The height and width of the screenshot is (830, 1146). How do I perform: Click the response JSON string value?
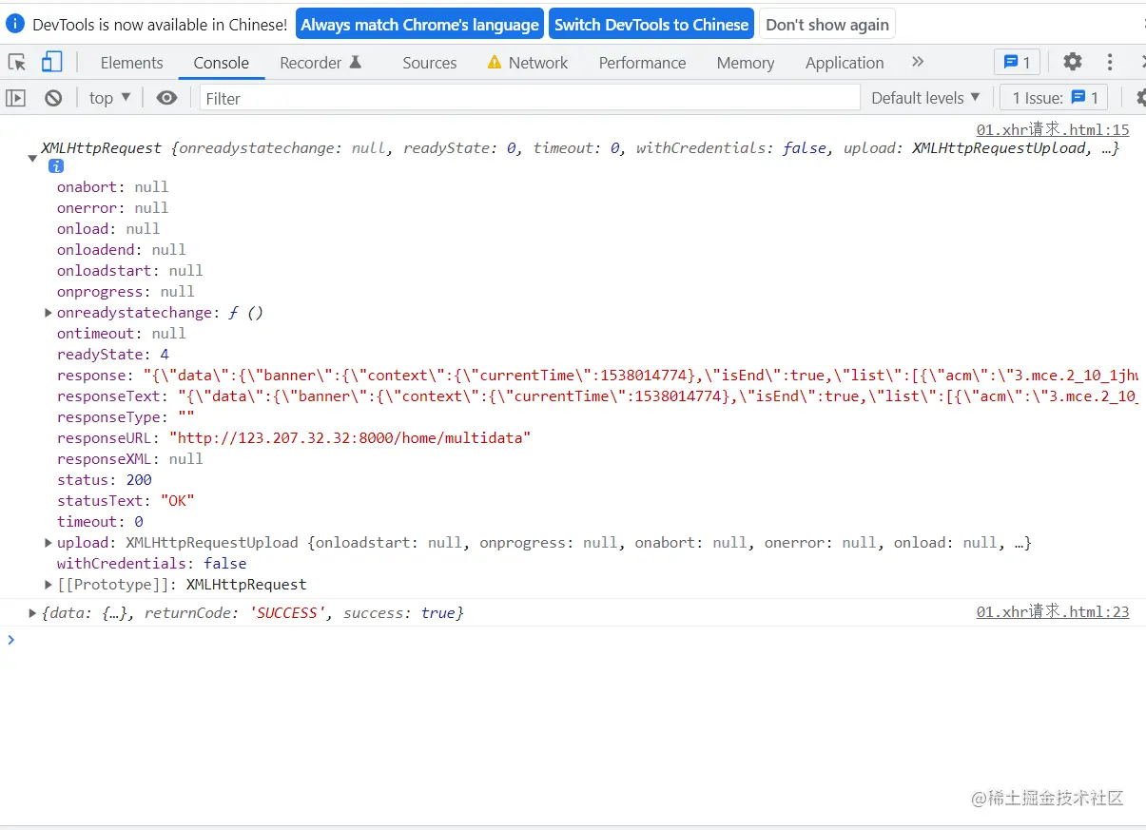point(641,376)
